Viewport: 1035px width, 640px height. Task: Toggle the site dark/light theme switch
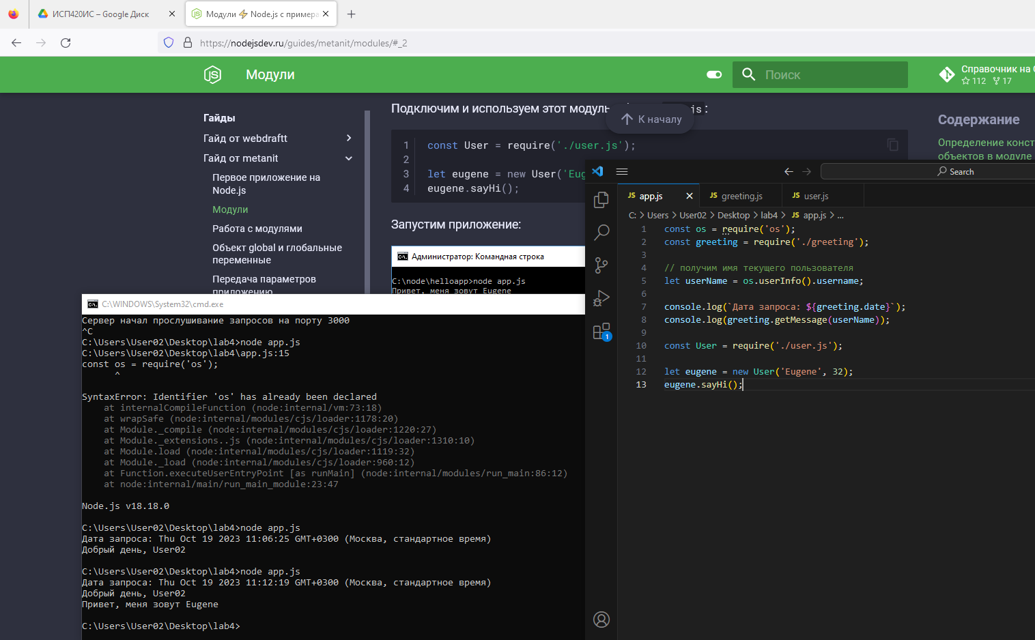click(x=714, y=75)
